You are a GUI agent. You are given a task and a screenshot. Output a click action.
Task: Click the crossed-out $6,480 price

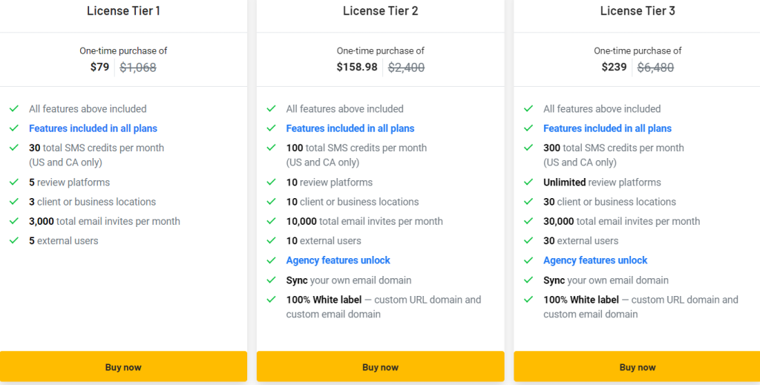[655, 68]
